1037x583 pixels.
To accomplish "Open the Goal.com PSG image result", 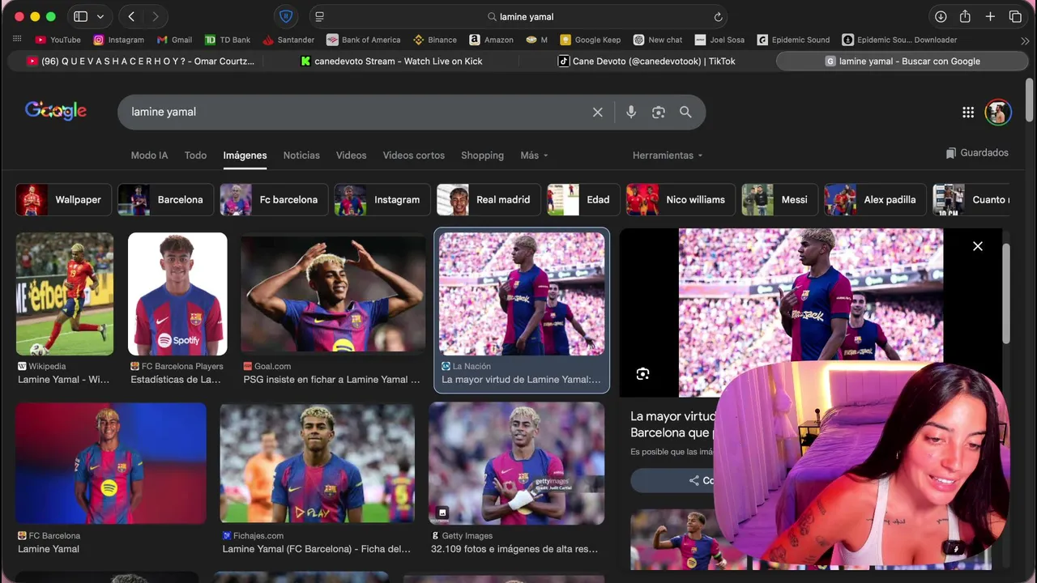I will [333, 294].
